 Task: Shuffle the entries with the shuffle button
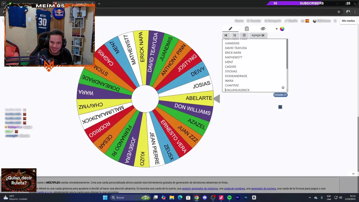(226, 35)
